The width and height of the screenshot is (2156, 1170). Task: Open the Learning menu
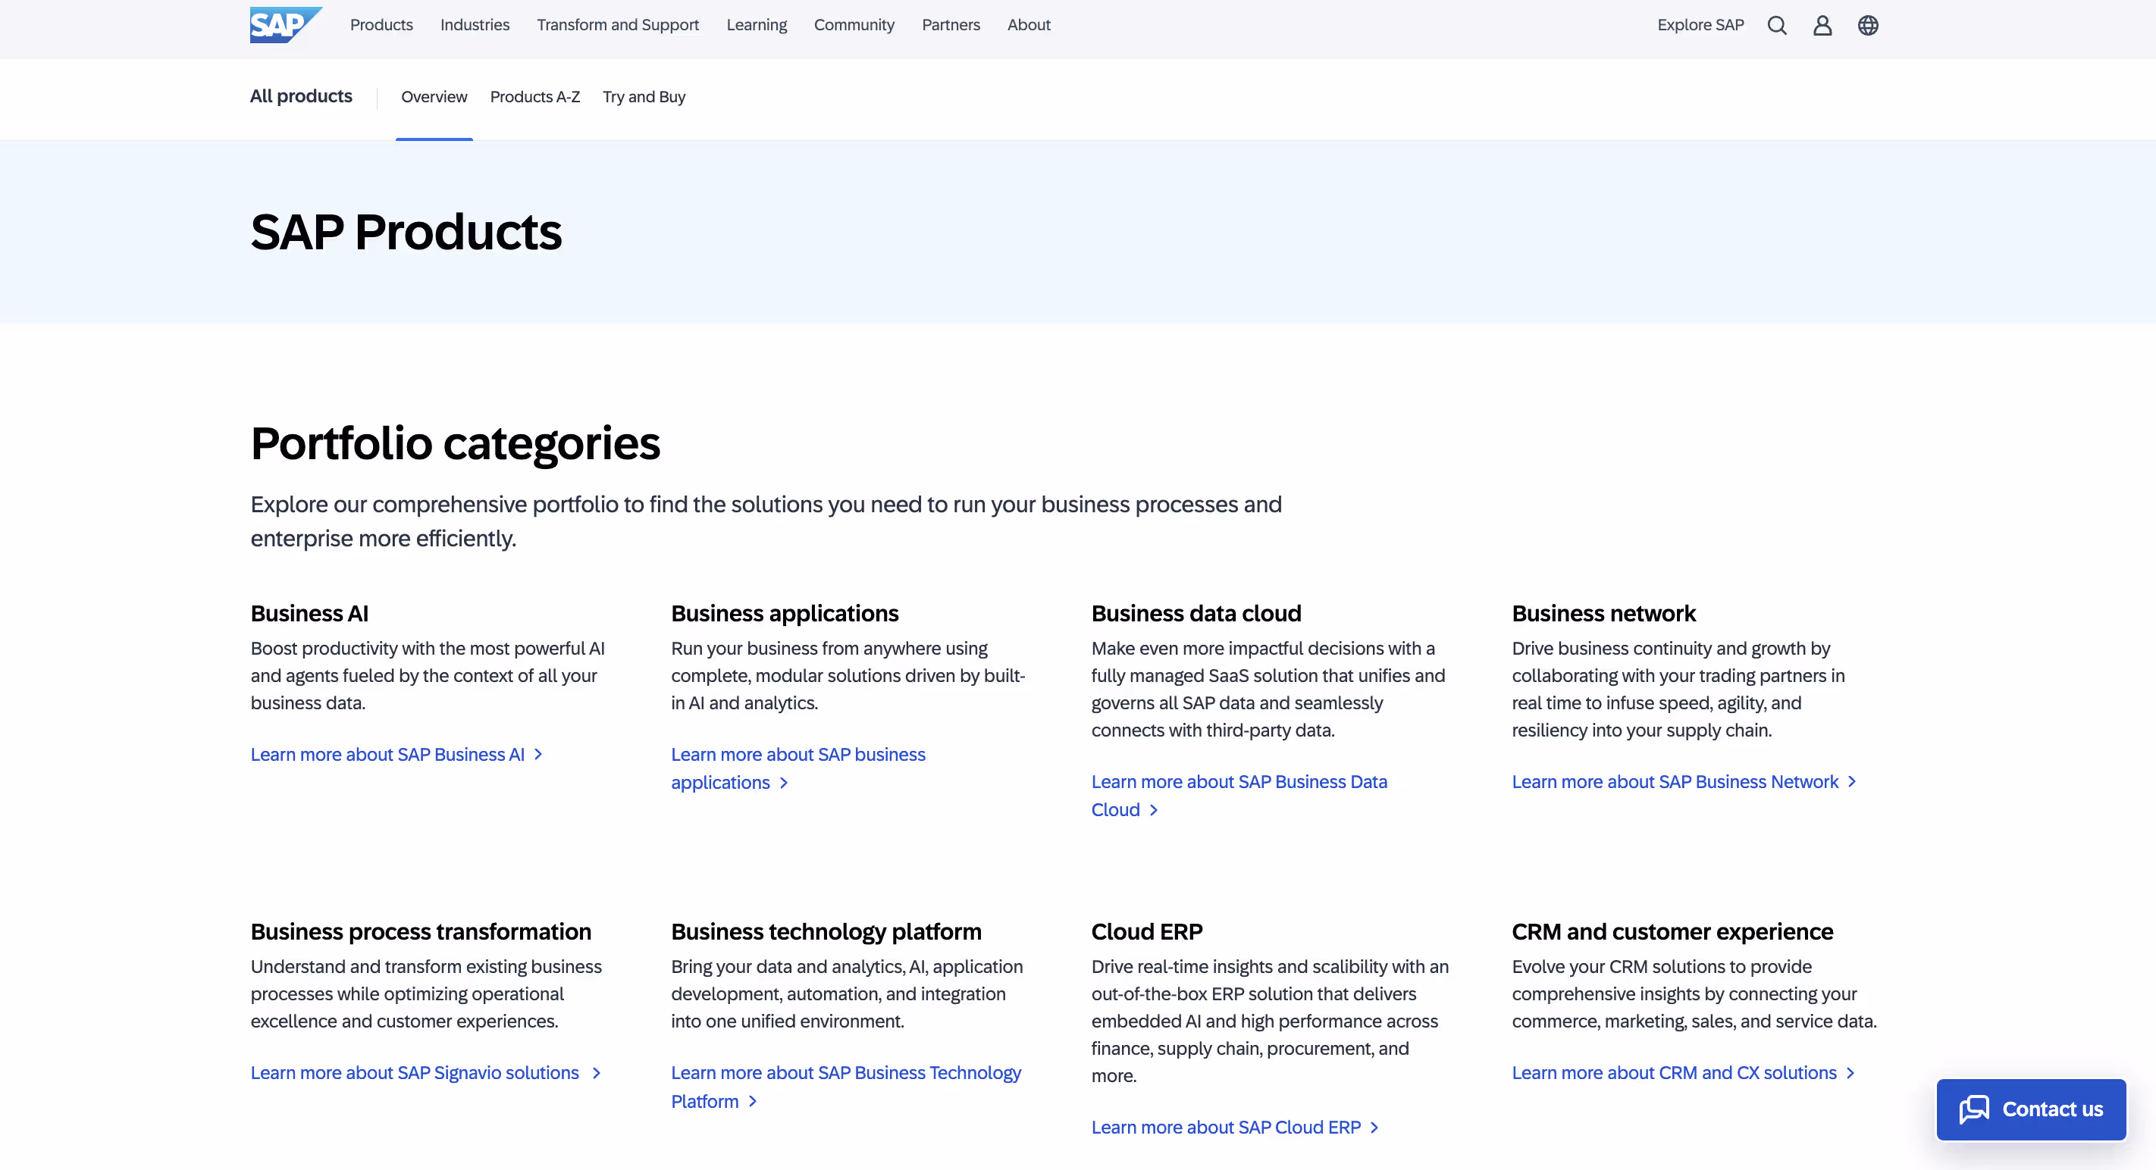757,25
